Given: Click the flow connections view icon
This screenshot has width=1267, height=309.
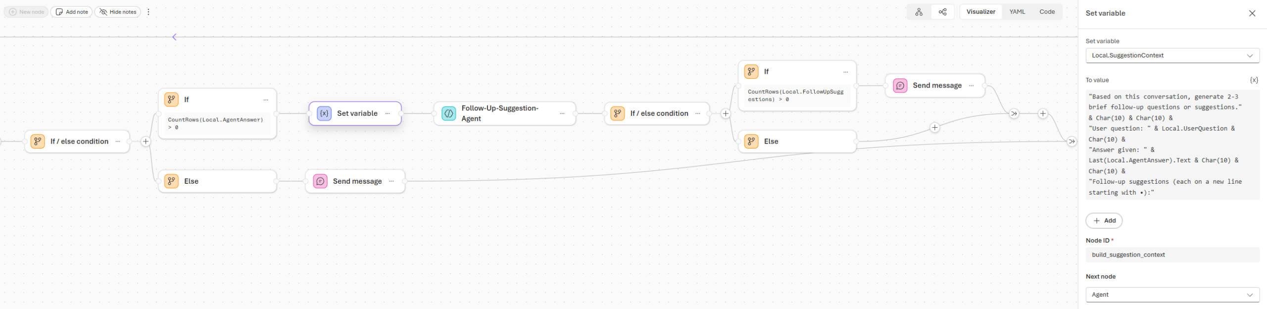Looking at the screenshot, I should click(942, 12).
